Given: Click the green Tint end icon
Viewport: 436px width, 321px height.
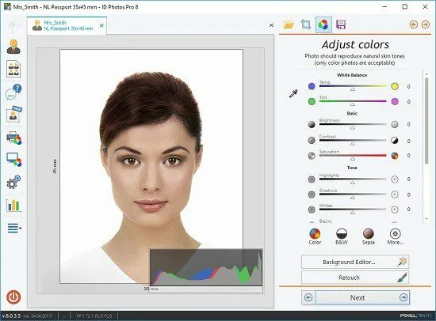Looking at the screenshot, I should coord(312,101).
